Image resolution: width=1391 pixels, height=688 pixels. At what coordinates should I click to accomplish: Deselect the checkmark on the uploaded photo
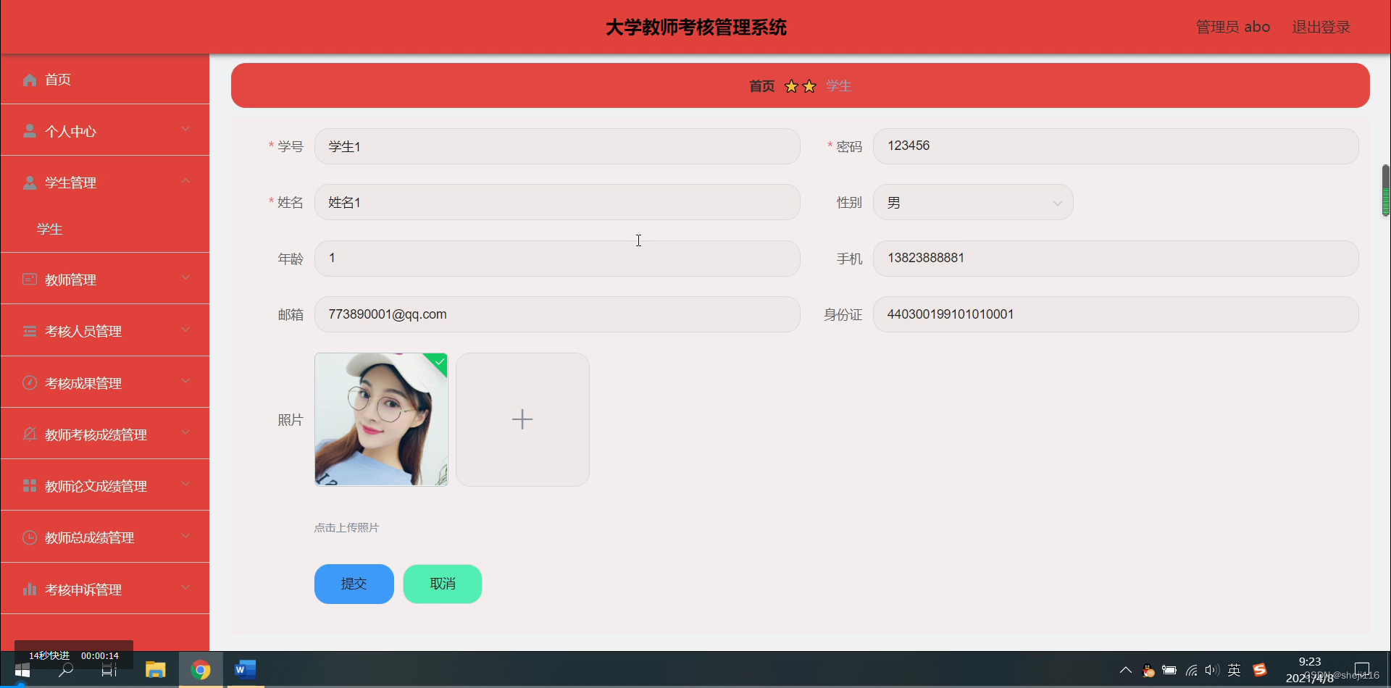(439, 361)
